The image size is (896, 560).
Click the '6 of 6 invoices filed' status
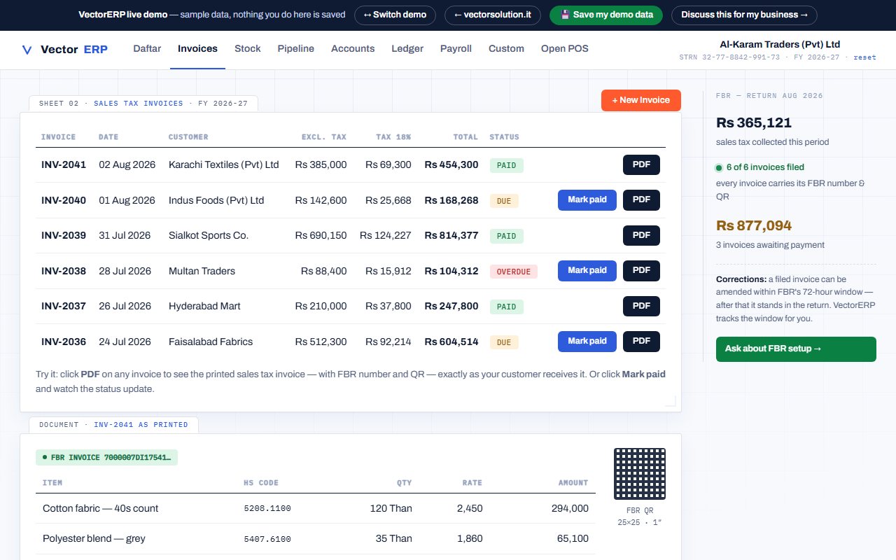[760, 167]
